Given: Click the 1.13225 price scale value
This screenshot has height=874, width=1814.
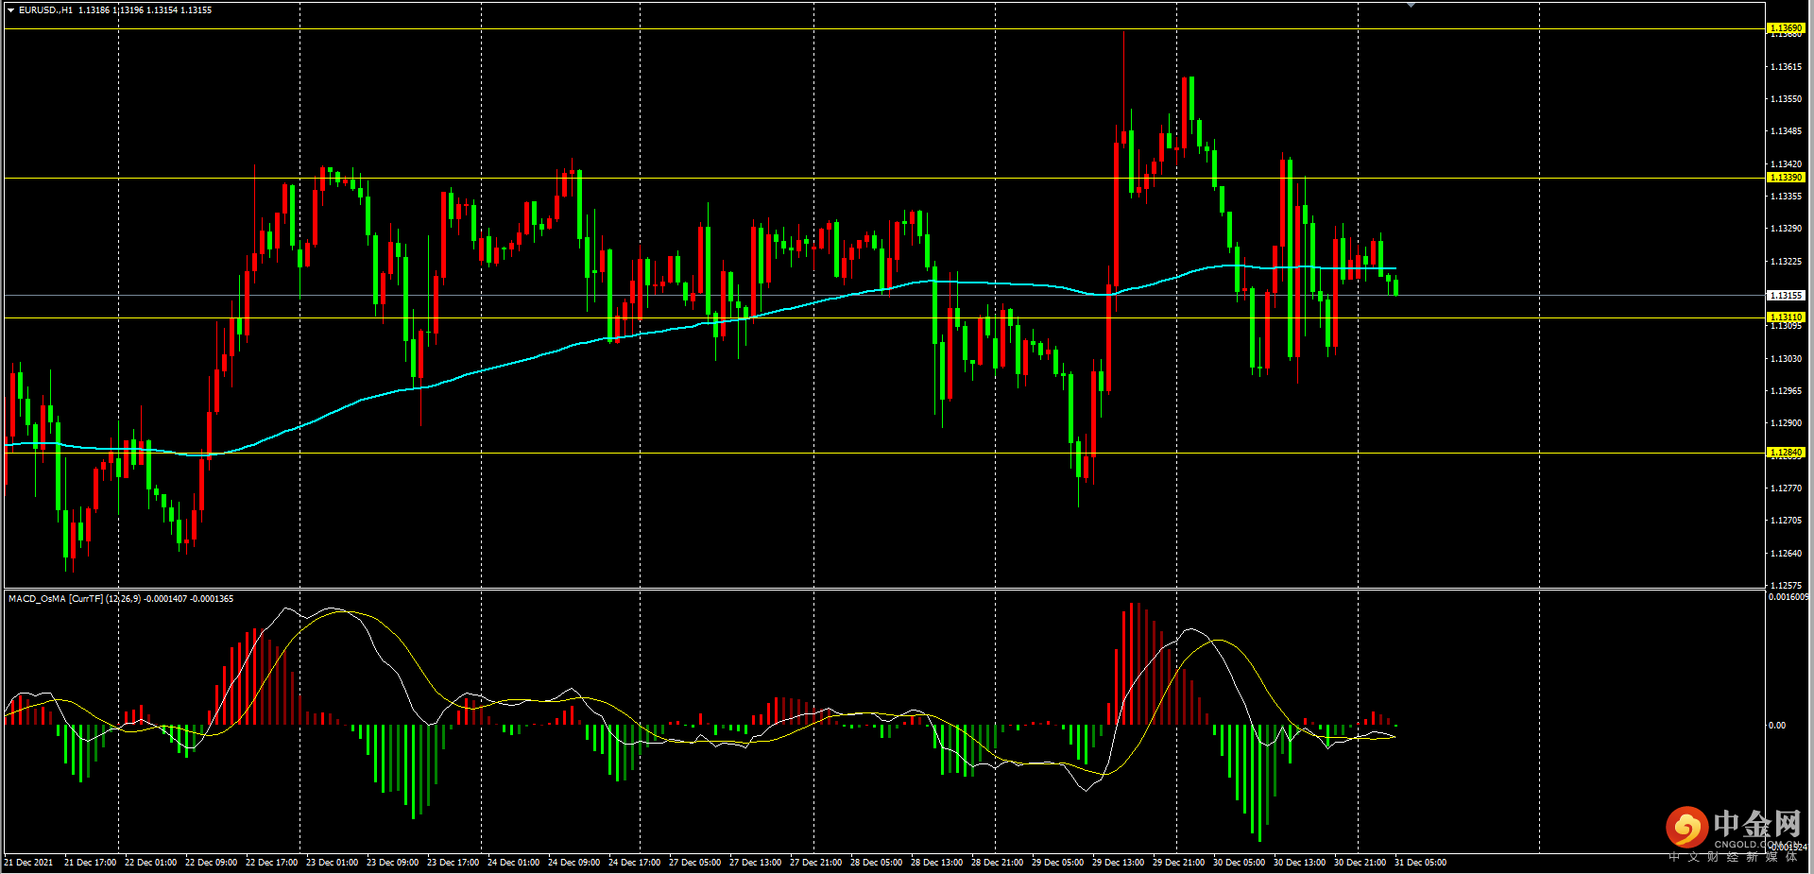Looking at the screenshot, I should (x=1786, y=262).
